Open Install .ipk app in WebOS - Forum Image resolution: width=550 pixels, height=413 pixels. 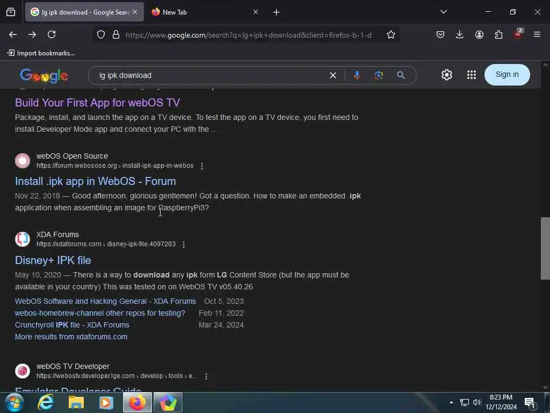point(96,181)
